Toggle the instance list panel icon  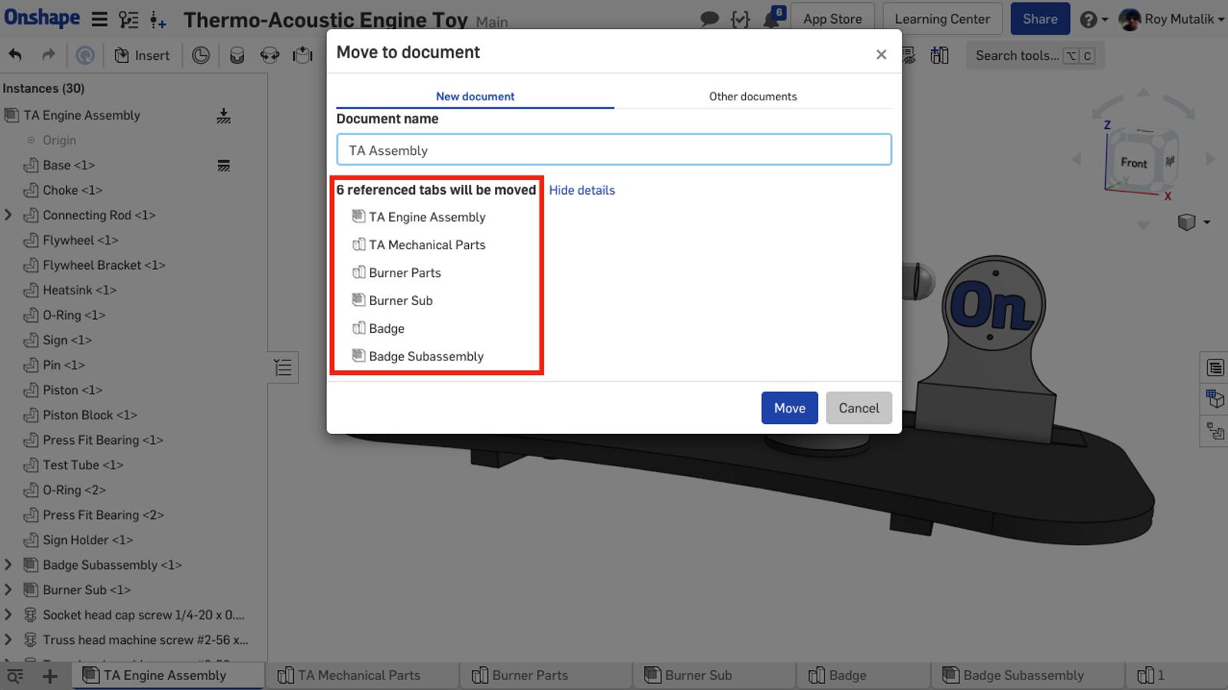click(x=283, y=368)
